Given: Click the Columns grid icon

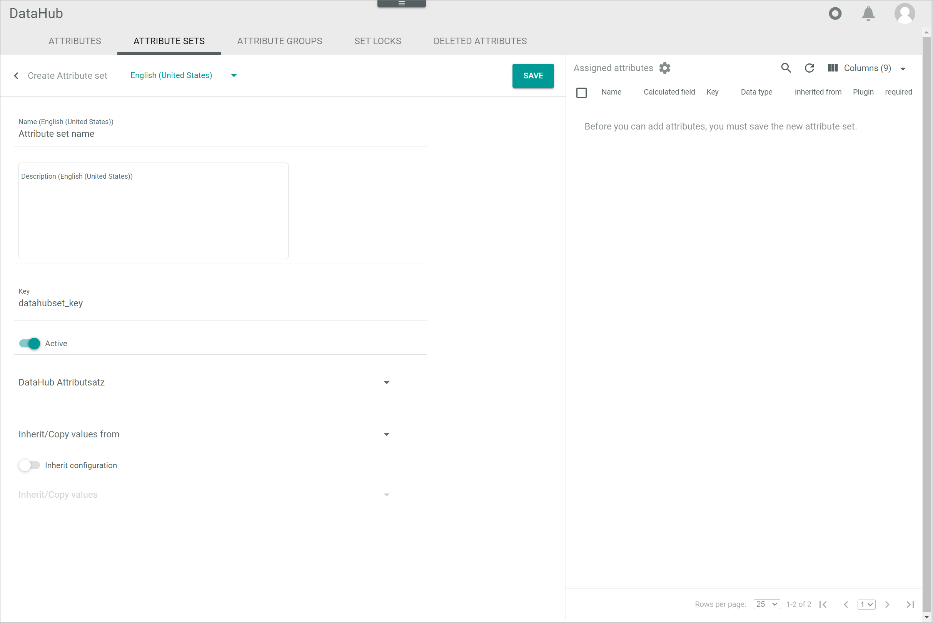Looking at the screenshot, I should [x=833, y=68].
